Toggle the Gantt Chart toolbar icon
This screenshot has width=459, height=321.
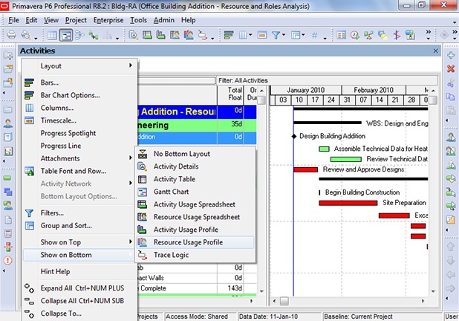tap(66, 36)
